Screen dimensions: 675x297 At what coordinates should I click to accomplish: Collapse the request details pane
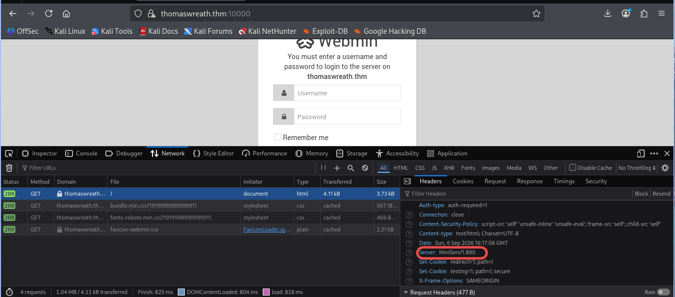[407, 181]
